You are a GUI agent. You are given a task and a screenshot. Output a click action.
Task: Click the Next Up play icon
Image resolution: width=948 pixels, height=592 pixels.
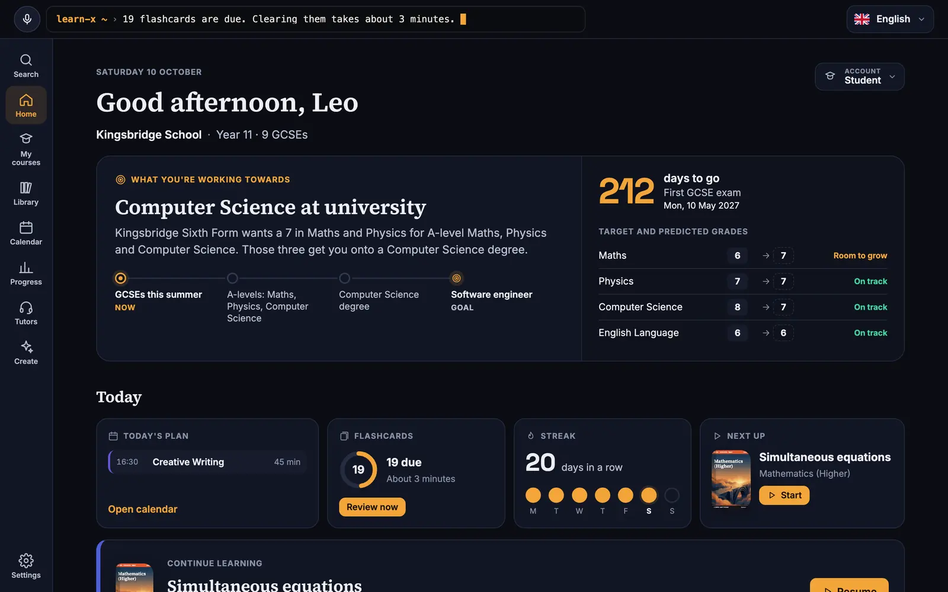click(x=717, y=436)
